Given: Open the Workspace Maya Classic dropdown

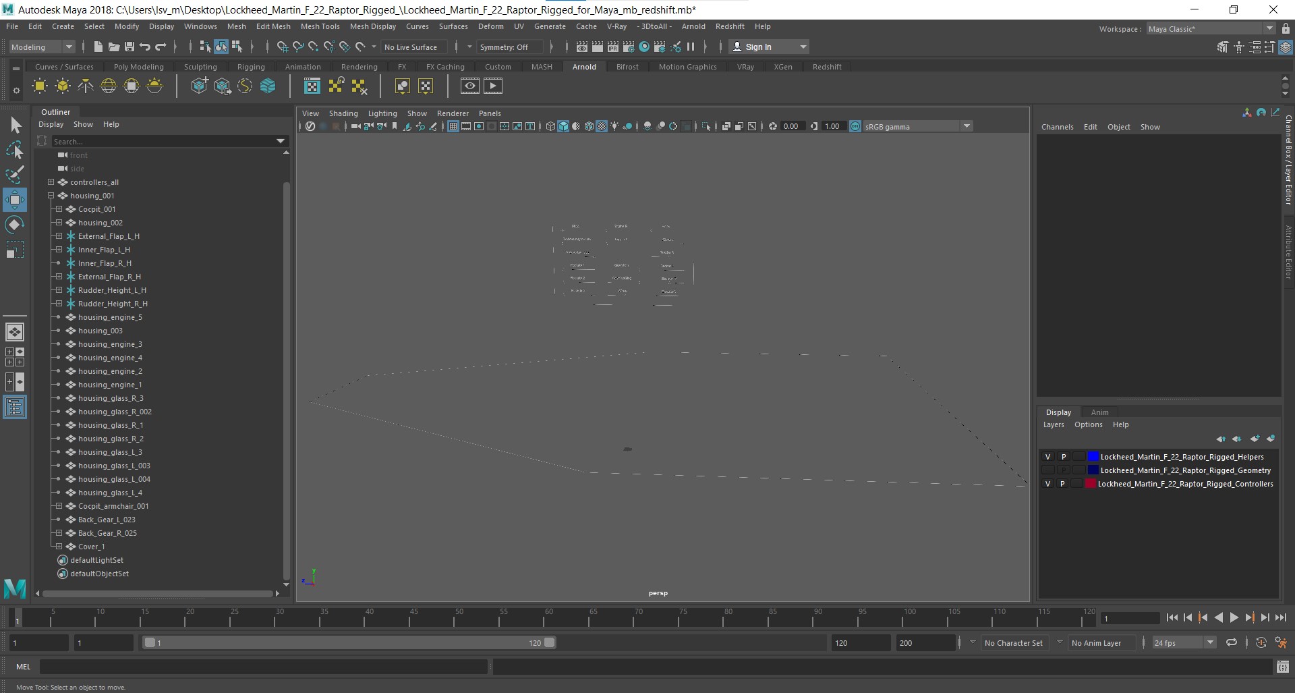Looking at the screenshot, I should pos(1211,28).
